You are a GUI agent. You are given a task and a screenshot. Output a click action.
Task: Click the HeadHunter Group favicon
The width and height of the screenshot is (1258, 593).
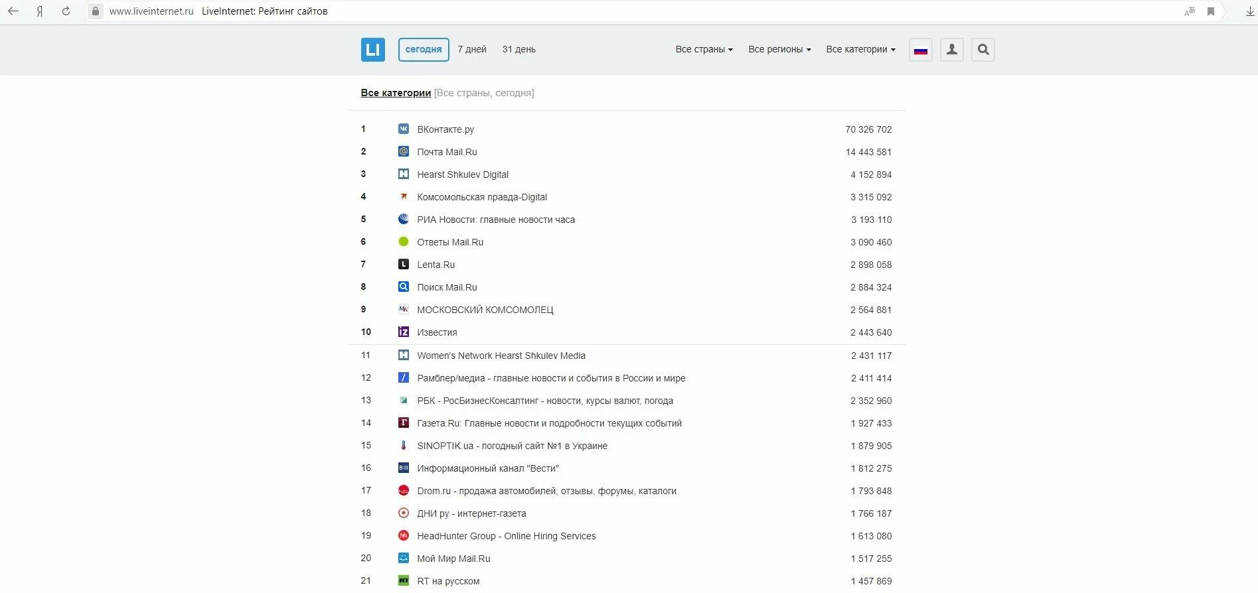point(403,535)
